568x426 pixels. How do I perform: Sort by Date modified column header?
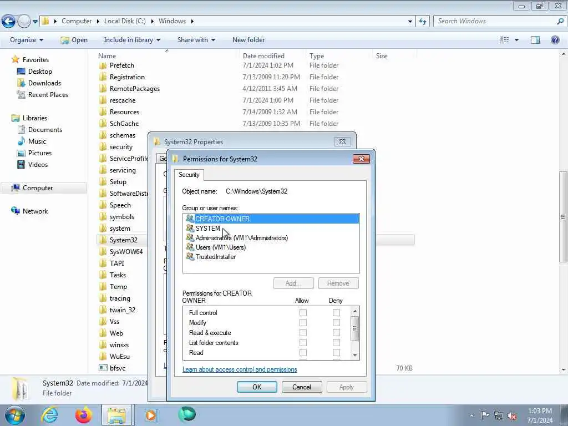coord(263,56)
